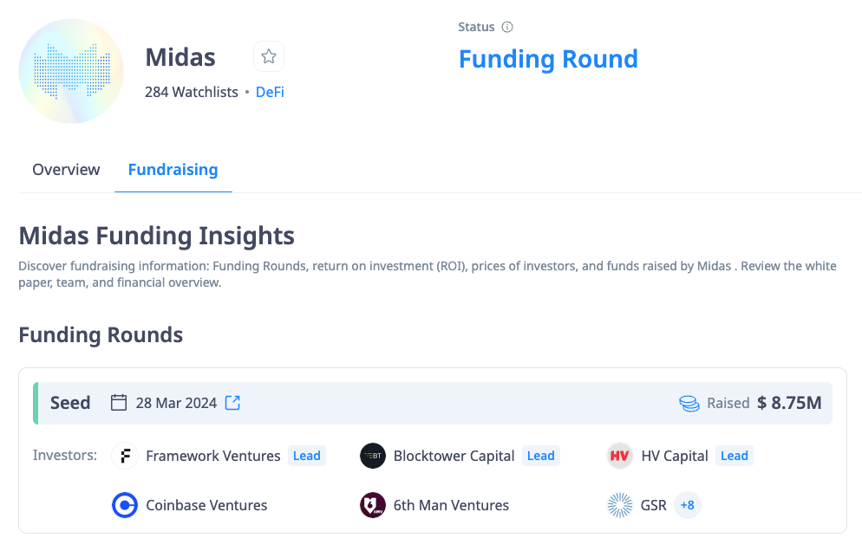Open the Blocktower Capital investor name
Screen dimensions: 862x551
[x=454, y=456]
